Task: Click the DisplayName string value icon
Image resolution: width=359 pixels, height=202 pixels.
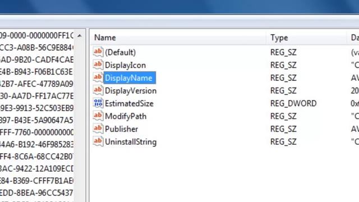Action: (x=98, y=78)
